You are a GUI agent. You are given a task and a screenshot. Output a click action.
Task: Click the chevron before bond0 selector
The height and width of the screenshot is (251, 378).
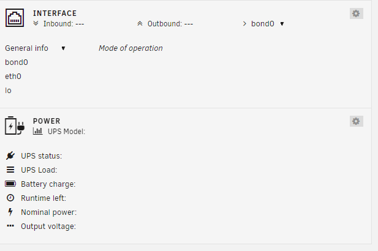pos(244,24)
